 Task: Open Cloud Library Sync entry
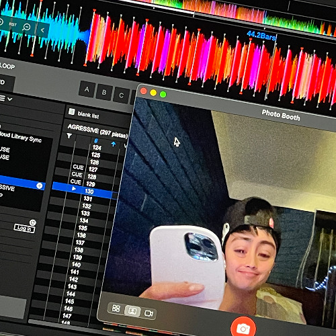[21, 137]
